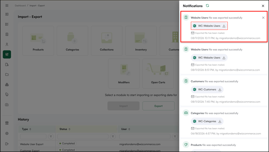Image resolution: width=269 pixels, height=152 pixels.
Task: Open the Type column filter icon
Action: (51, 137)
